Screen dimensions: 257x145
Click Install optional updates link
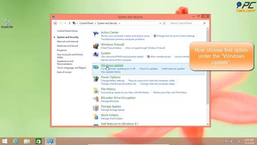click(x=173, y=69)
